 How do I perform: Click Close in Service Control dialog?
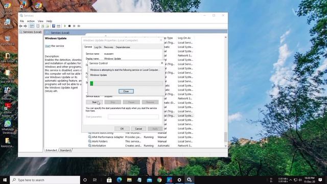point(126,91)
